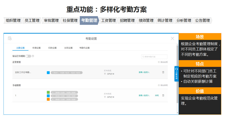
Task: Close the 考勤设置 dialog with the X
Action: [x=172, y=38]
